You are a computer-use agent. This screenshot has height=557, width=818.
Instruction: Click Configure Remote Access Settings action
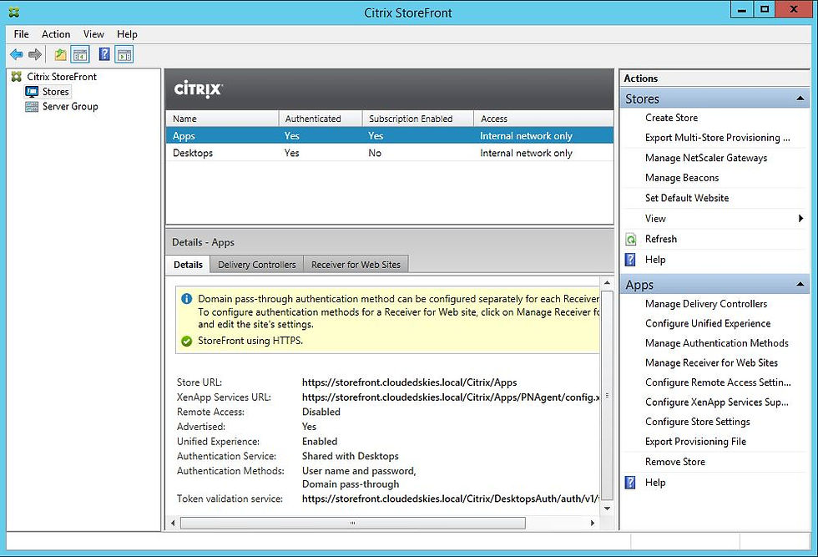[718, 382]
